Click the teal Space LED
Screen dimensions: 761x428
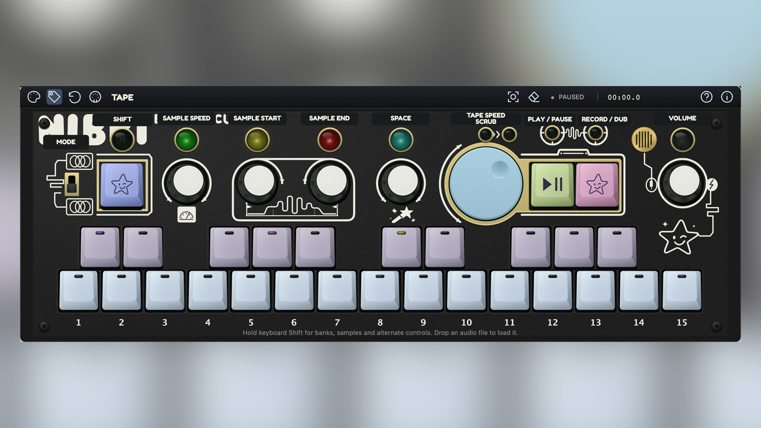[401, 140]
